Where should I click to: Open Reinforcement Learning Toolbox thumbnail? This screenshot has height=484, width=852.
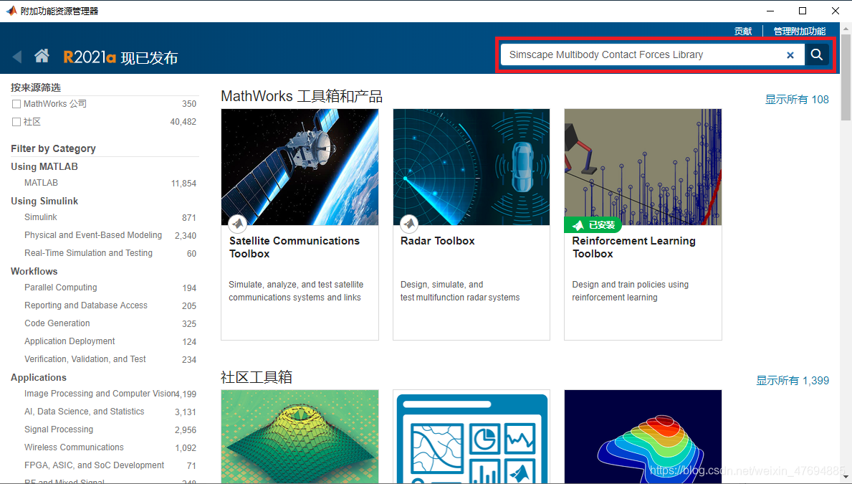[643, 167]
